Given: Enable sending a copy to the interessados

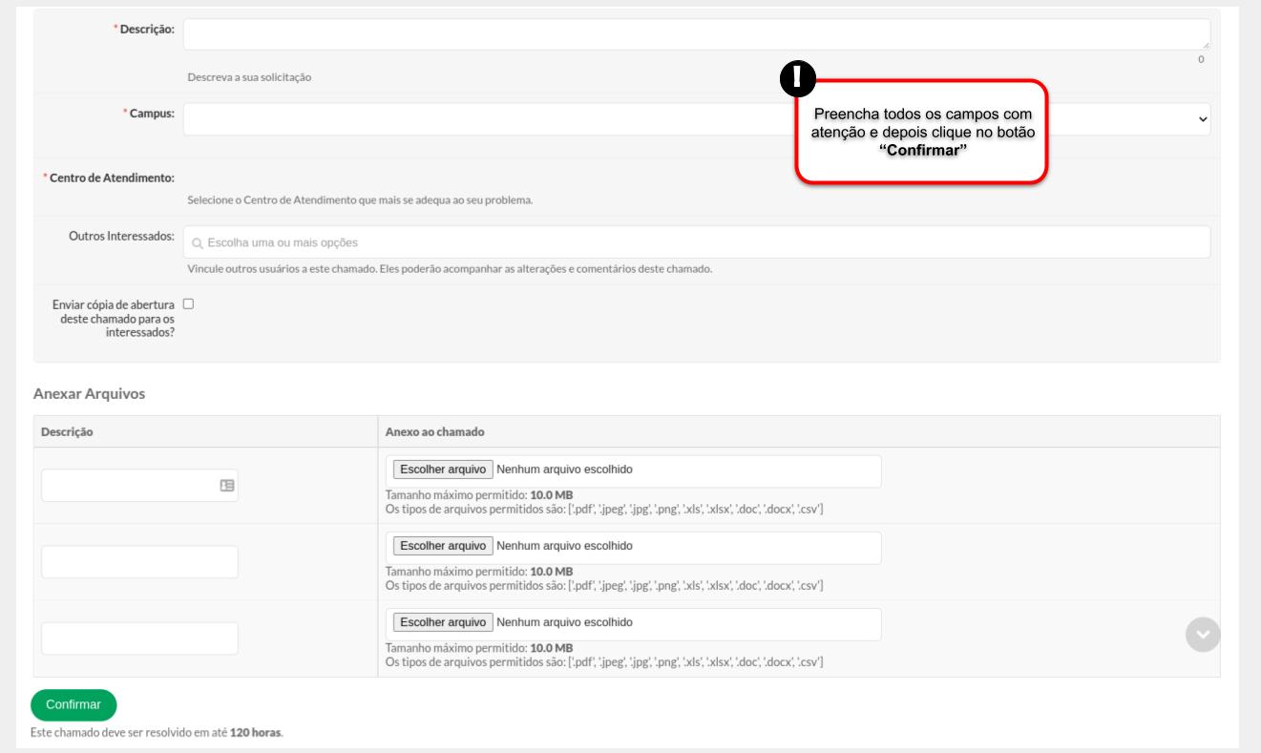Looking at the screenshot, I should point(188,303).
